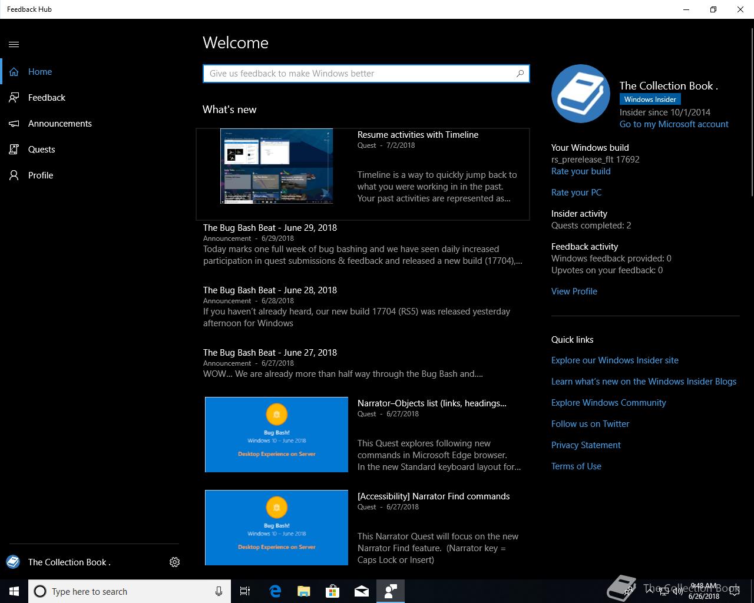754x603 pixels.
Task: Open settings gear in sidebar footer
Action: 174,562
